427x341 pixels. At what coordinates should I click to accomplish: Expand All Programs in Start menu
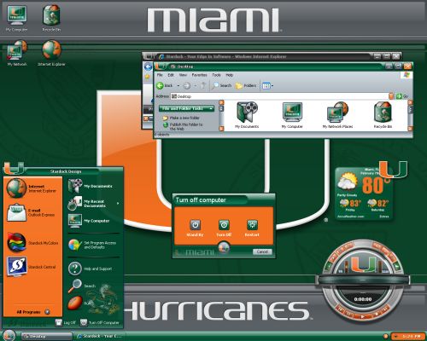tap(32, 312)
